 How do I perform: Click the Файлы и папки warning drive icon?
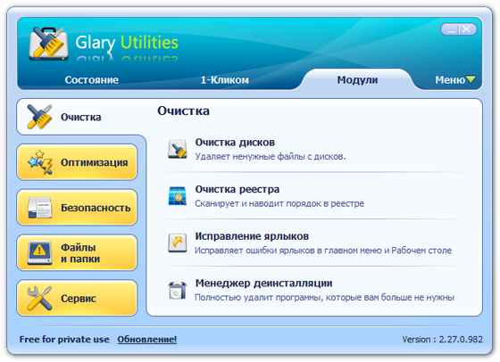pos(39,253)
